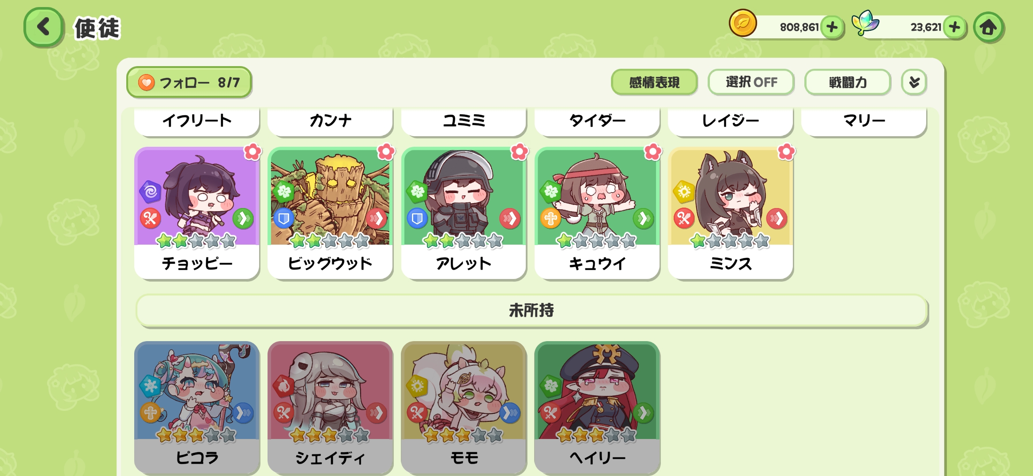Tap the gold coin currency icon
Screen dimensions: 1033x476
[743, 23]
